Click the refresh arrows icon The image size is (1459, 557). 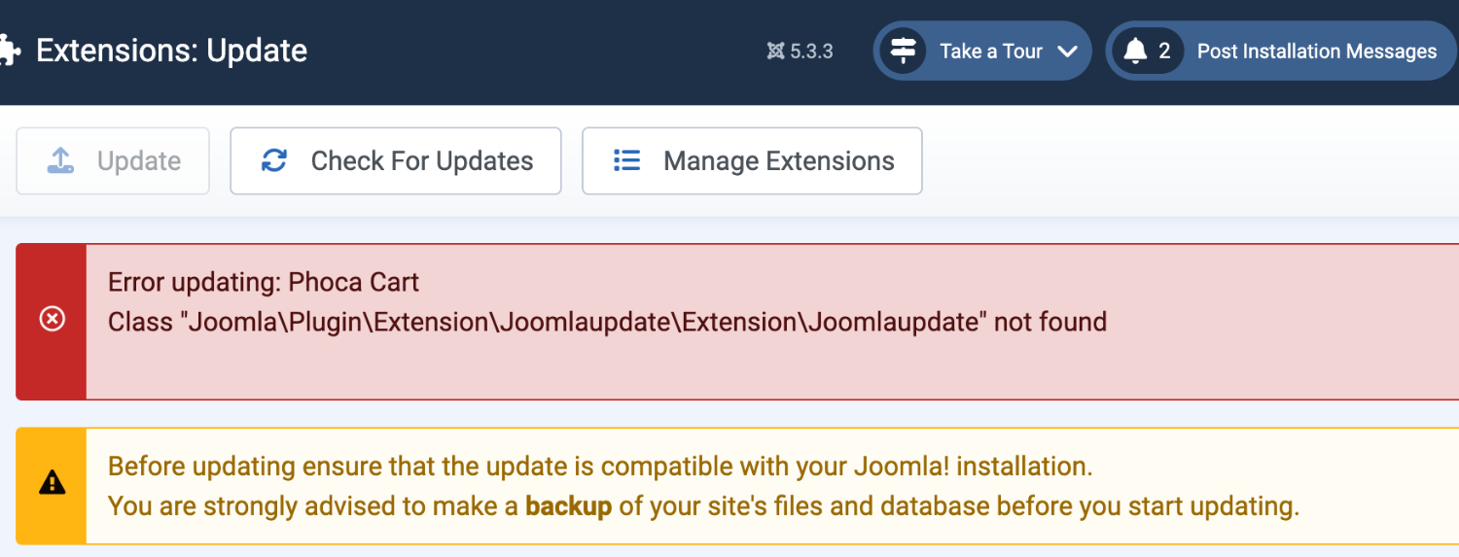click(274, 160)
